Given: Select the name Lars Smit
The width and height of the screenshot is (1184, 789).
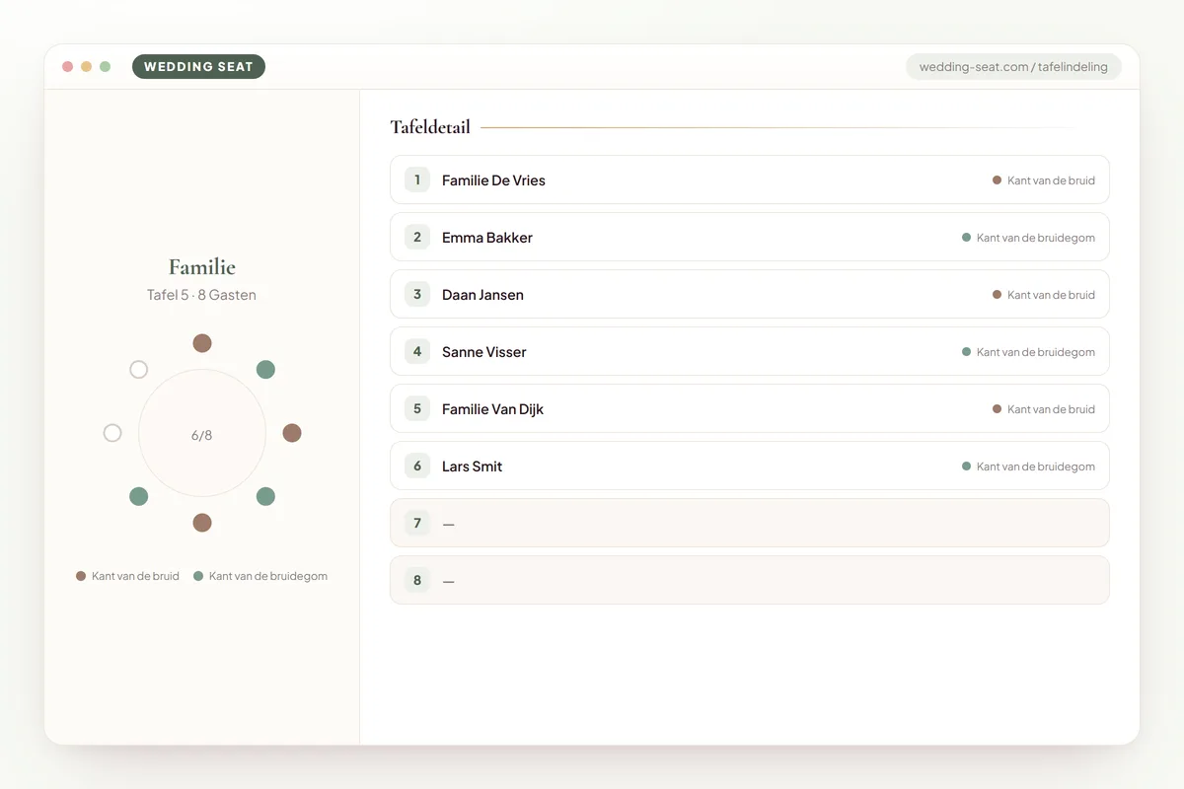Looking at the screenshot, I should tap(472, 466).
